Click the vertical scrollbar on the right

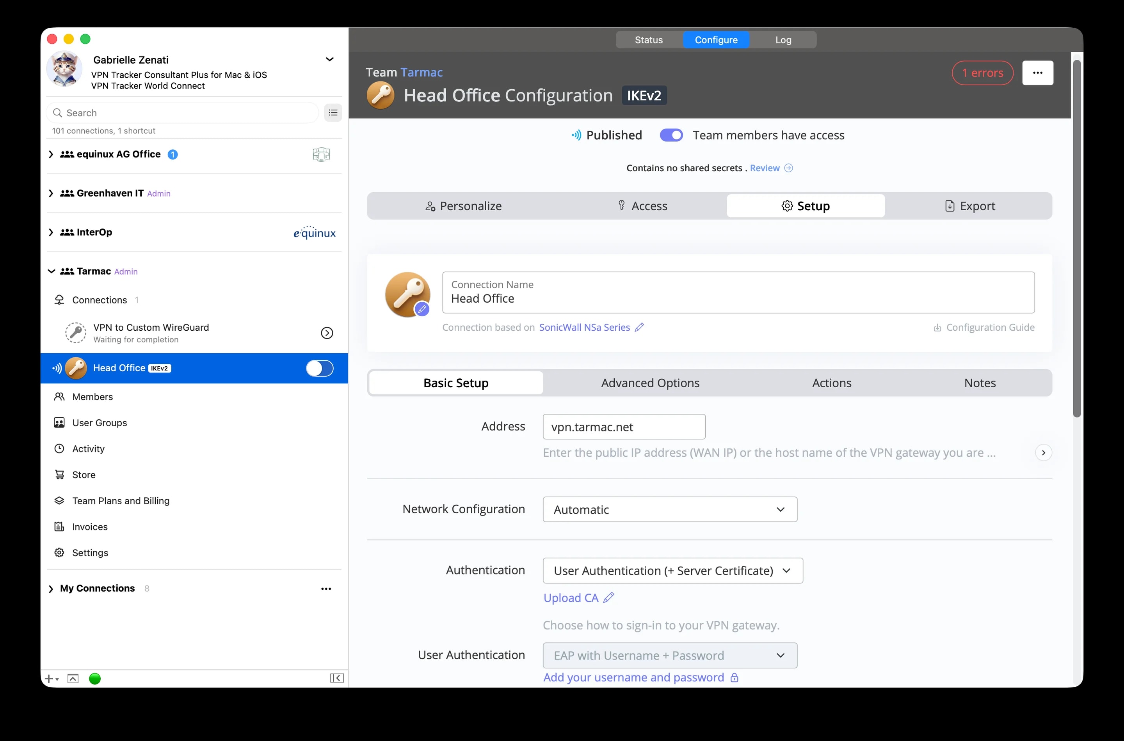tap(1077, 239)
